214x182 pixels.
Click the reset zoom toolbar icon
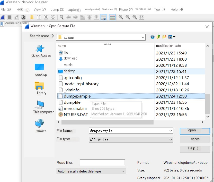(135, 17)
